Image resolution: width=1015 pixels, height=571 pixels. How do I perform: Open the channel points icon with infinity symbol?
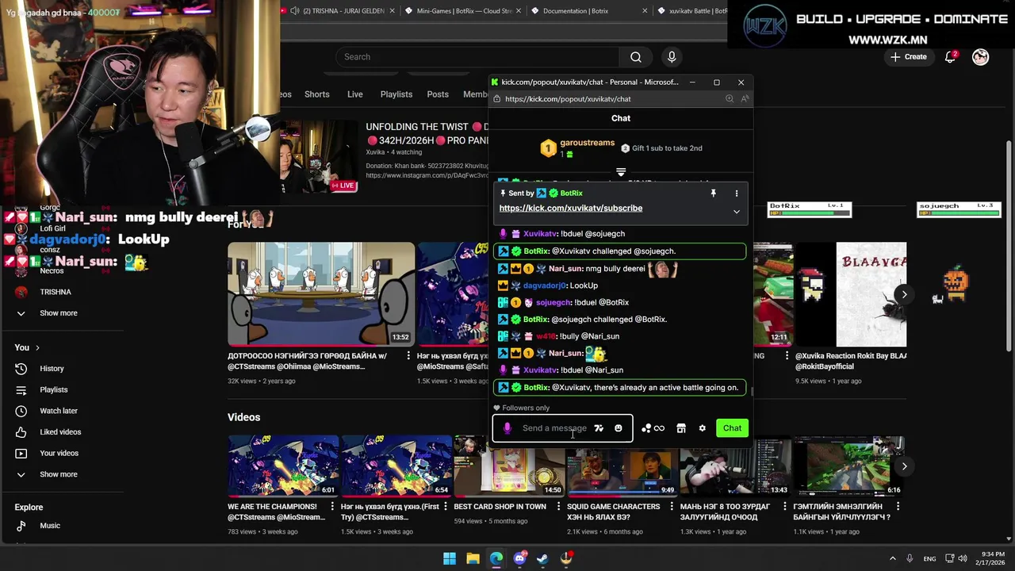pos(653,428)
